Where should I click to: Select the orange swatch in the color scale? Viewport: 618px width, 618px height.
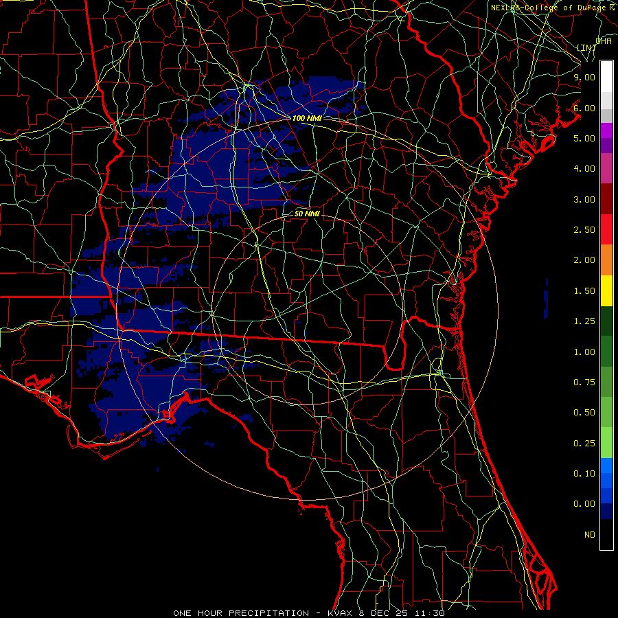pyautogui.click(x=606, y=260)
